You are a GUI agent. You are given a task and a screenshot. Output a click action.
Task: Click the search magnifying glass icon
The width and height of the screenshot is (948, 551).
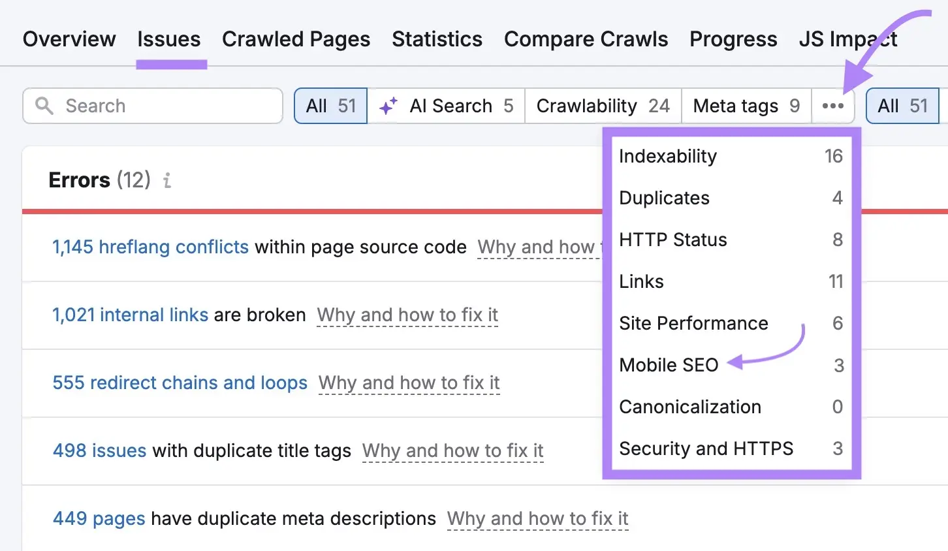[44, 105]
